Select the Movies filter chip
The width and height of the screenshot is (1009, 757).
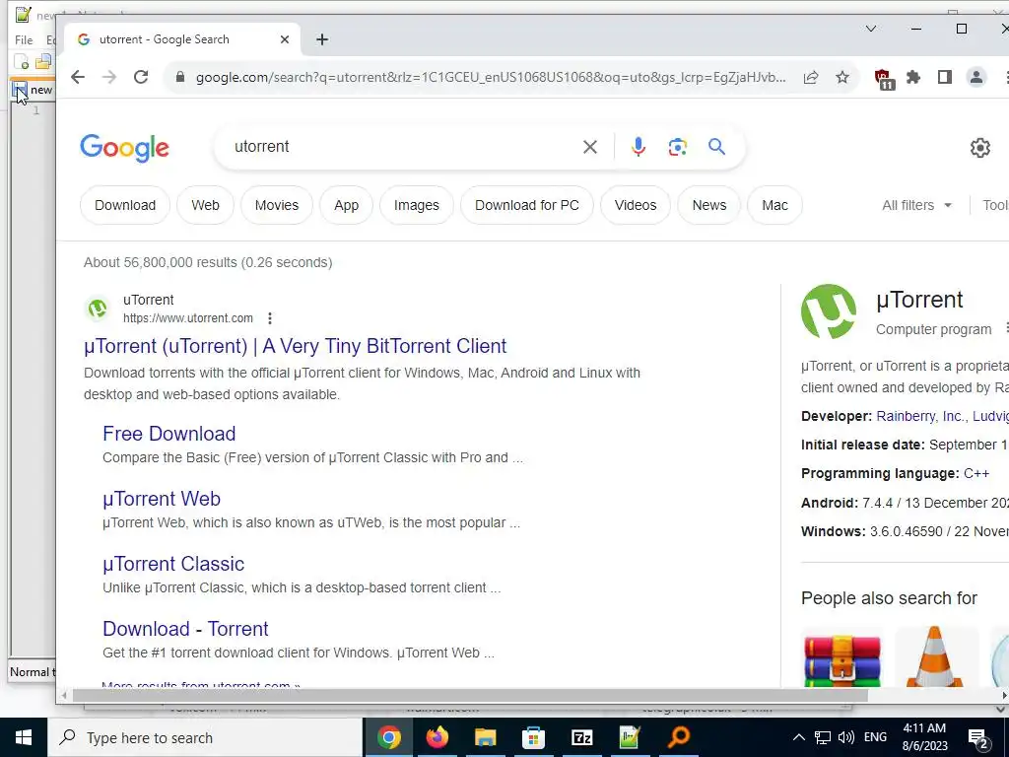[277, 205]
